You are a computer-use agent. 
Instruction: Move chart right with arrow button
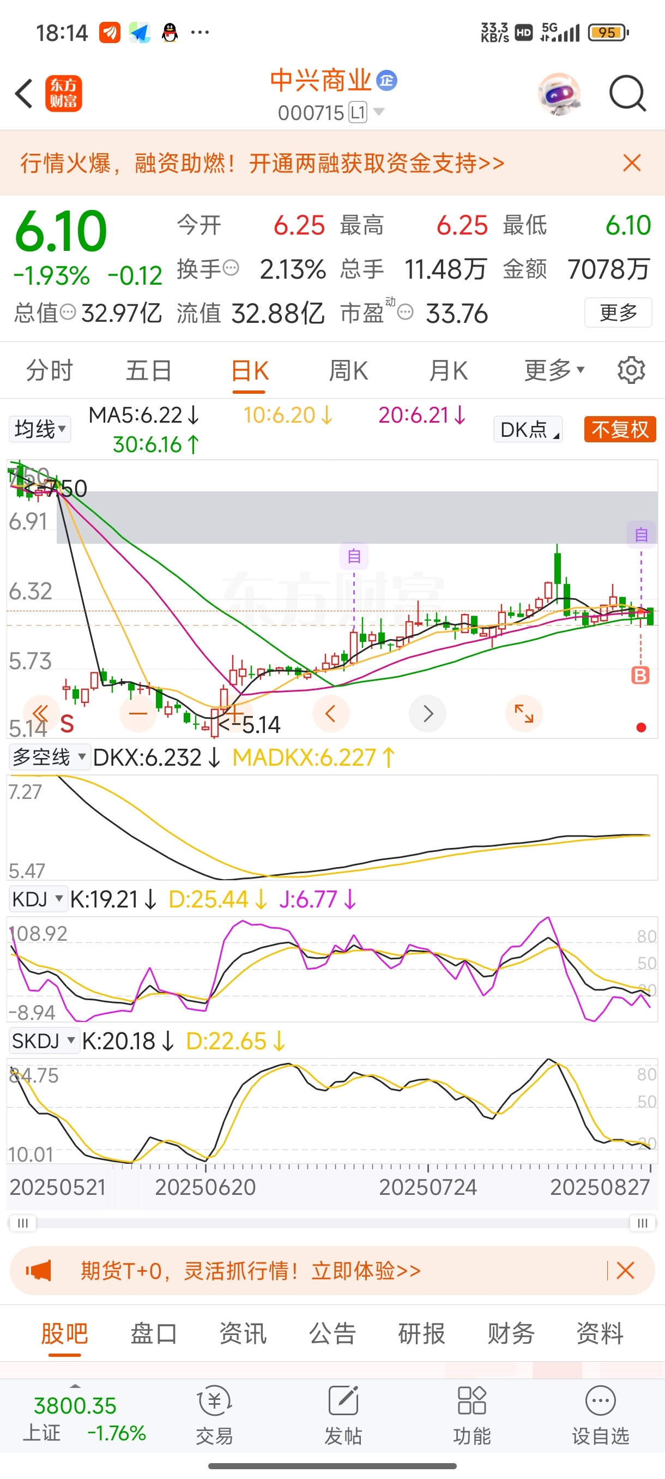[427, 714]
